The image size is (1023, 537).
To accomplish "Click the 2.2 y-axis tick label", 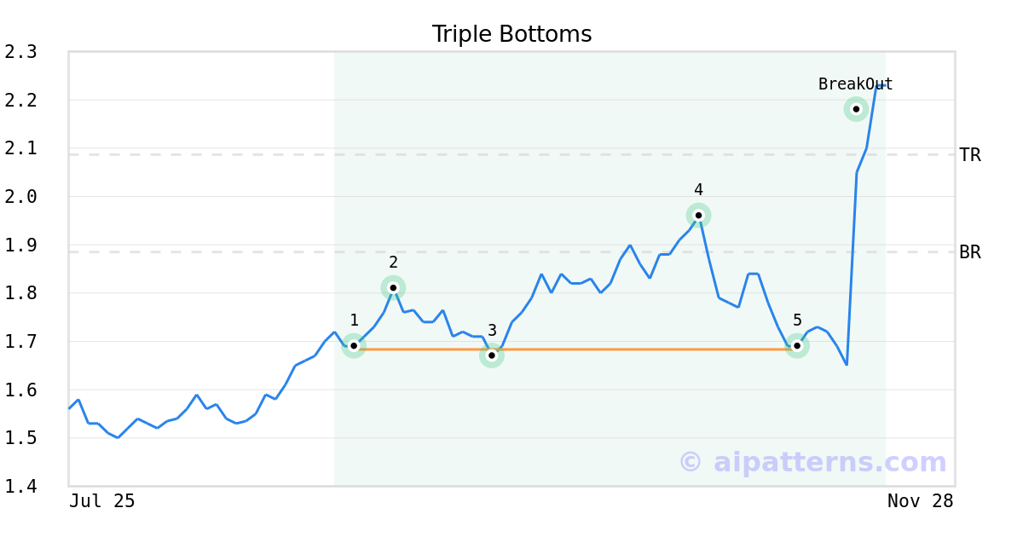I will 20,101.
